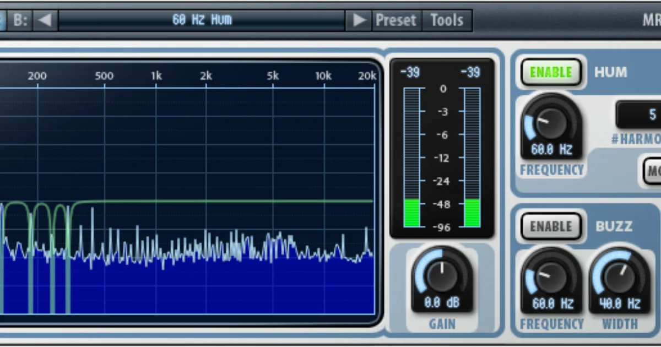Open the Tools menu
The height and width of the screenshot is (347, 661).
tap(447, 21)
